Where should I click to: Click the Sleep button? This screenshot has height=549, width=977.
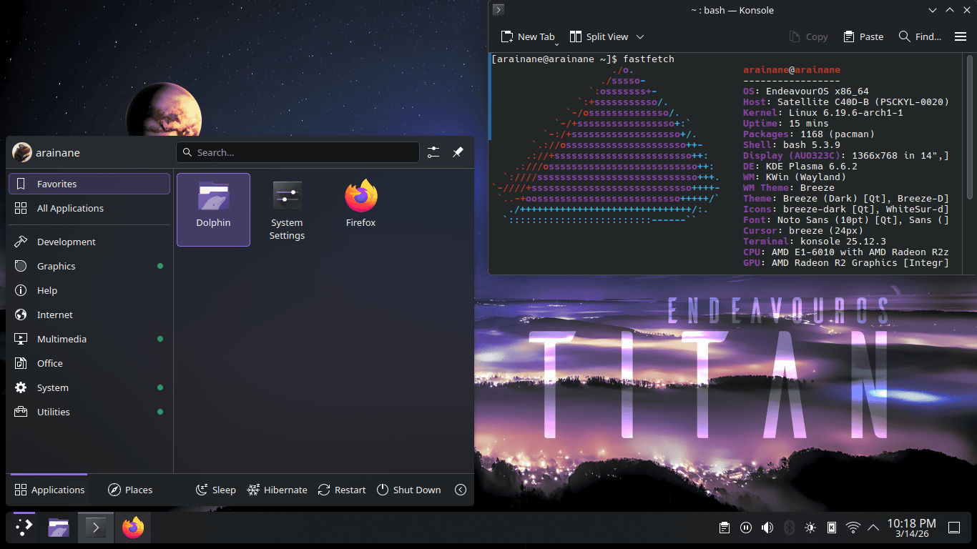pos(215,490)
